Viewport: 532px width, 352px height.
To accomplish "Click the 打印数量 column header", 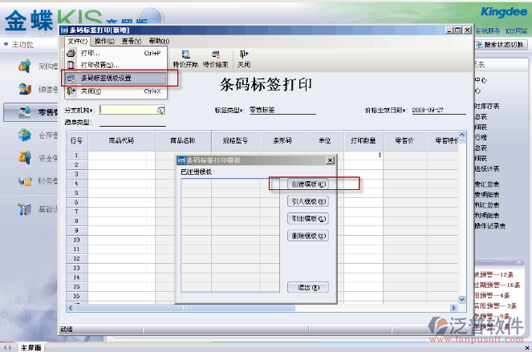I will click(x=363, y=140).
